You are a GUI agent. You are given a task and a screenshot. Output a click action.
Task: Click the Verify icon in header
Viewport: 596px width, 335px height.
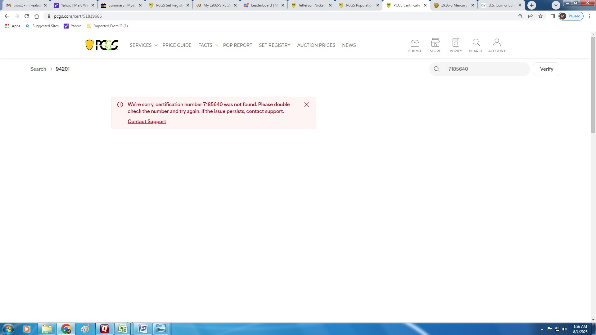pyautogui.click(x=456, y=45)
